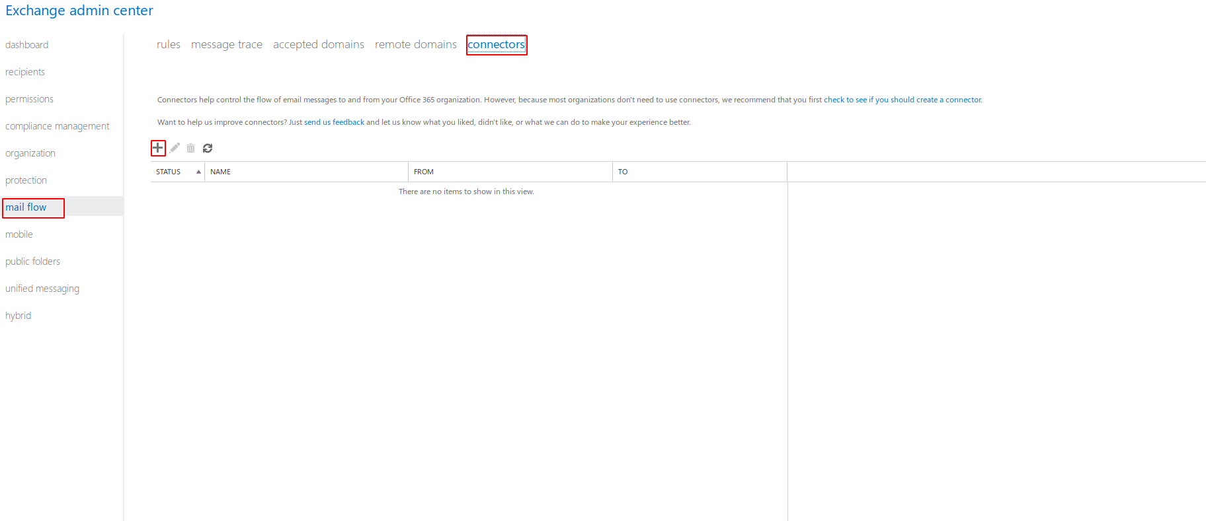Viewport: 1206px width, 521px height.
Task: Go to remote domains tab
Action: pos(416,44)
